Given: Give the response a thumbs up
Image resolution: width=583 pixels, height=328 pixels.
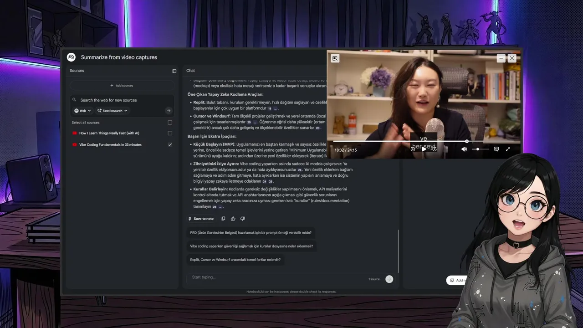Looking at the screenshot, I should 233,219.
